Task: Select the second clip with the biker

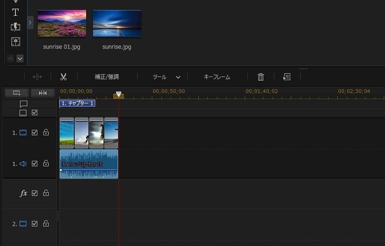Action: click(81, 133)
